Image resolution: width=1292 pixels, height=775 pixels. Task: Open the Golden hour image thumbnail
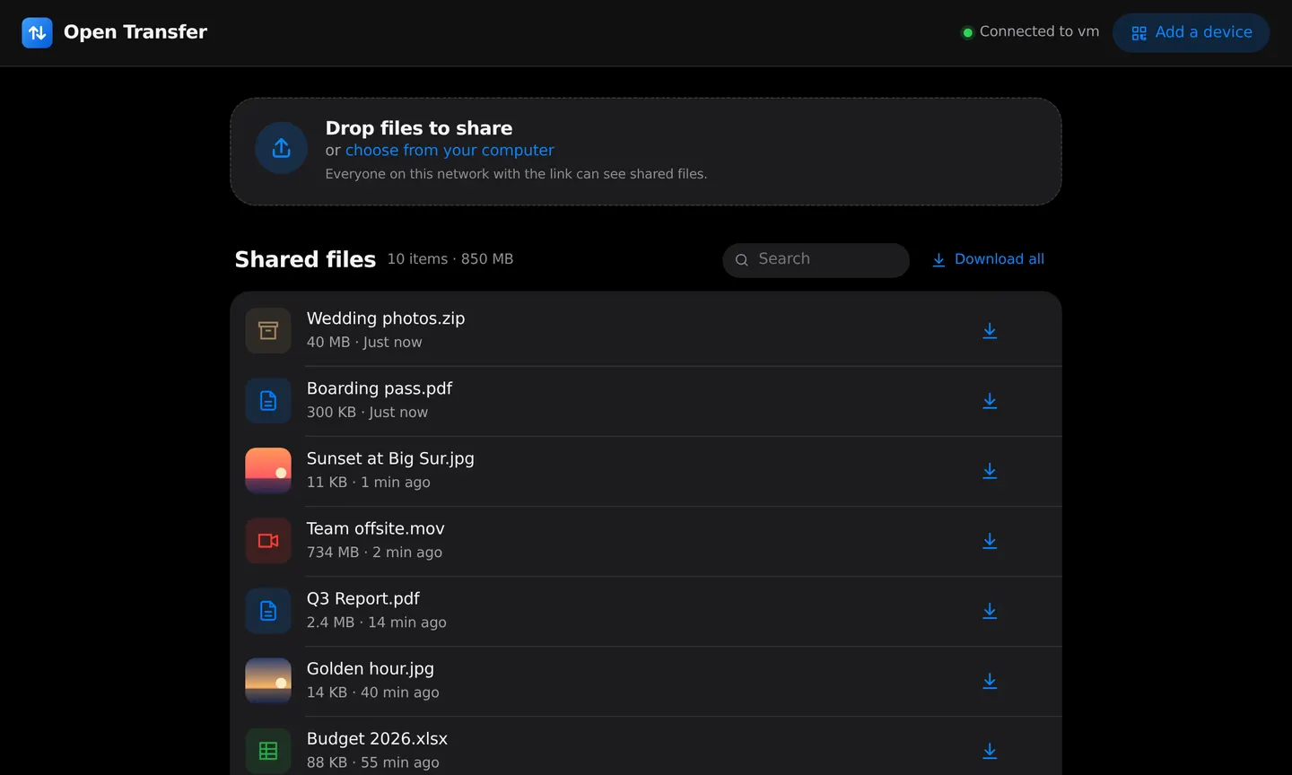tap(268, 681)
